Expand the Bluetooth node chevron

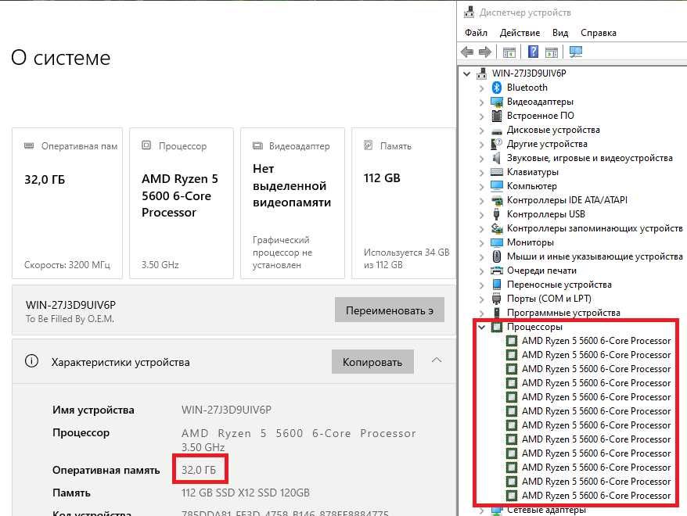(x=481, y=88)
